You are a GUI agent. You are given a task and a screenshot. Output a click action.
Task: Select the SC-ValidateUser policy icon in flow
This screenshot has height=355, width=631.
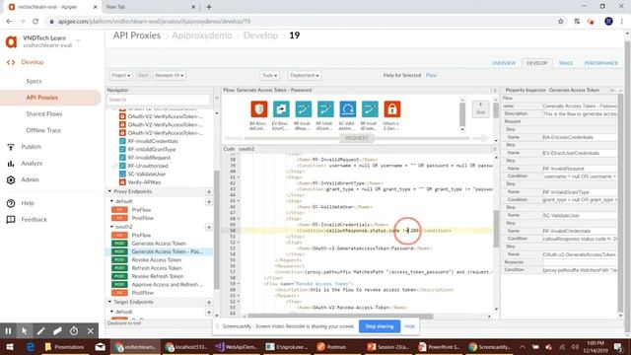click(348, 109)
